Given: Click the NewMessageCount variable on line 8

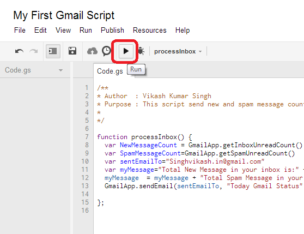Looking at the screenshot, I should (148, 145).
